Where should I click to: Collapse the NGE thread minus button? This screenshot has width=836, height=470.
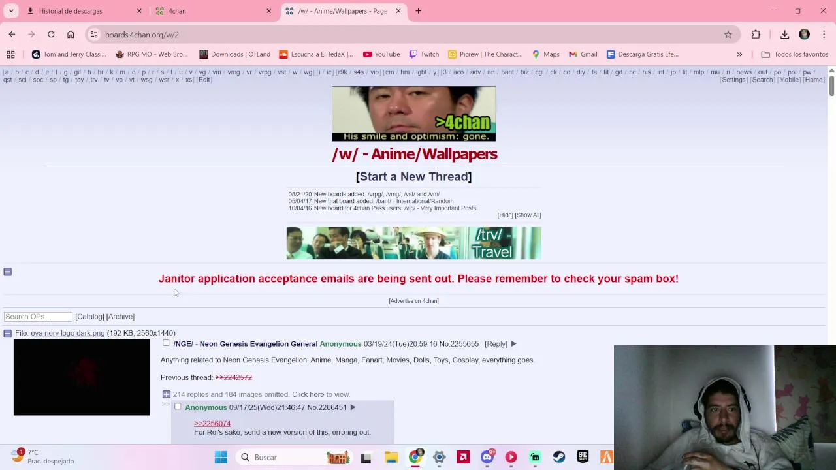pos(7,333)
